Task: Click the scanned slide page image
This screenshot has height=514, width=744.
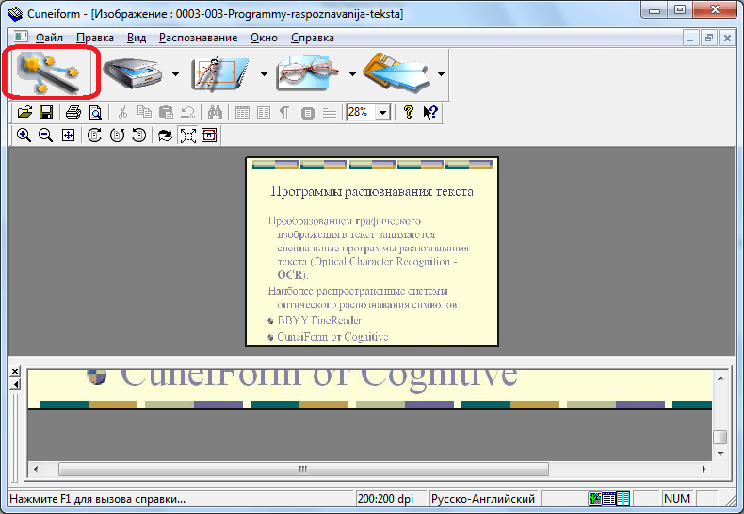Action: (372, 251)
